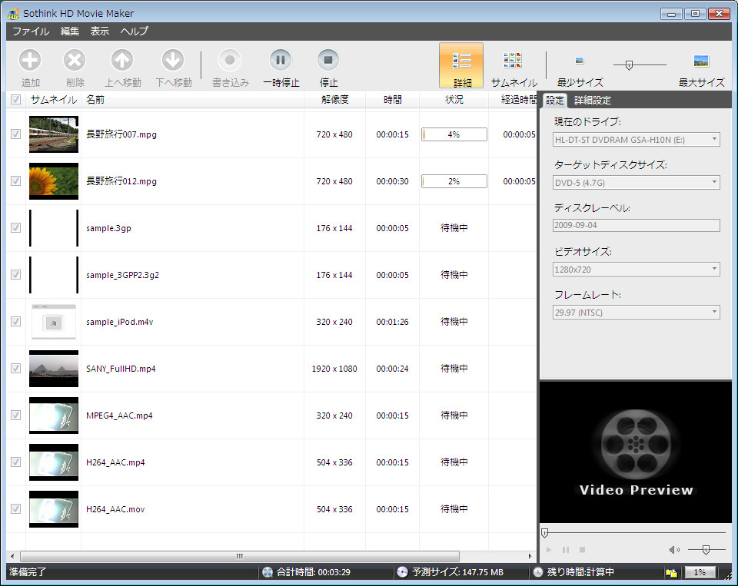Open the frame rate 29.97 (NTSC) dropdown
The width and height of the screenshot is (738, 586).
(636, 313)
